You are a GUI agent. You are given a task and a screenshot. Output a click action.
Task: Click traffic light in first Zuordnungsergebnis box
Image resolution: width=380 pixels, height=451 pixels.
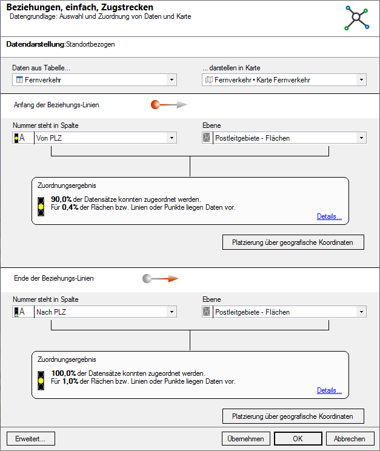[x=41, y=207]
